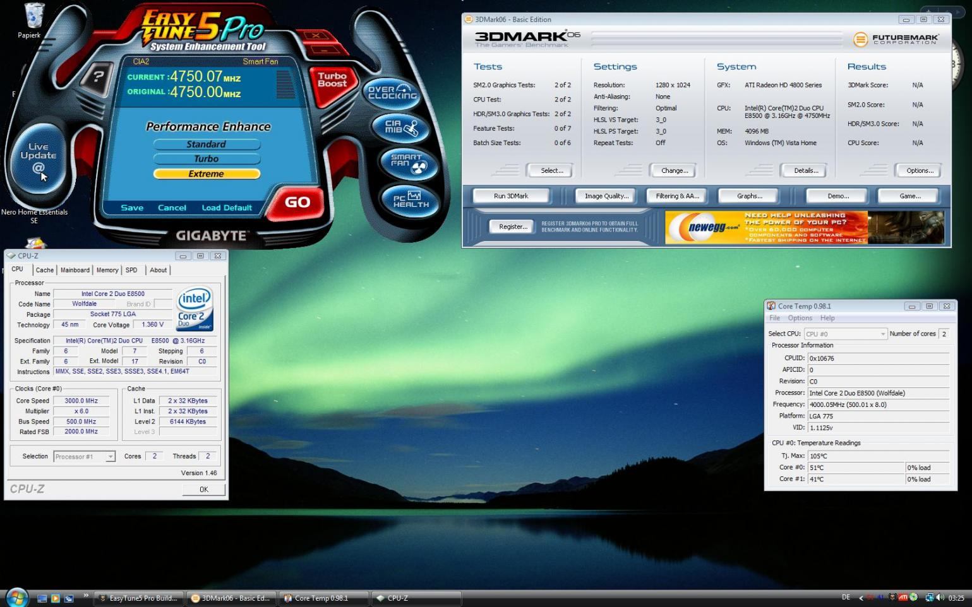Click Show Desktop in quick launch
This screenshot has width=972, height=607.
(x=42, y=598)
